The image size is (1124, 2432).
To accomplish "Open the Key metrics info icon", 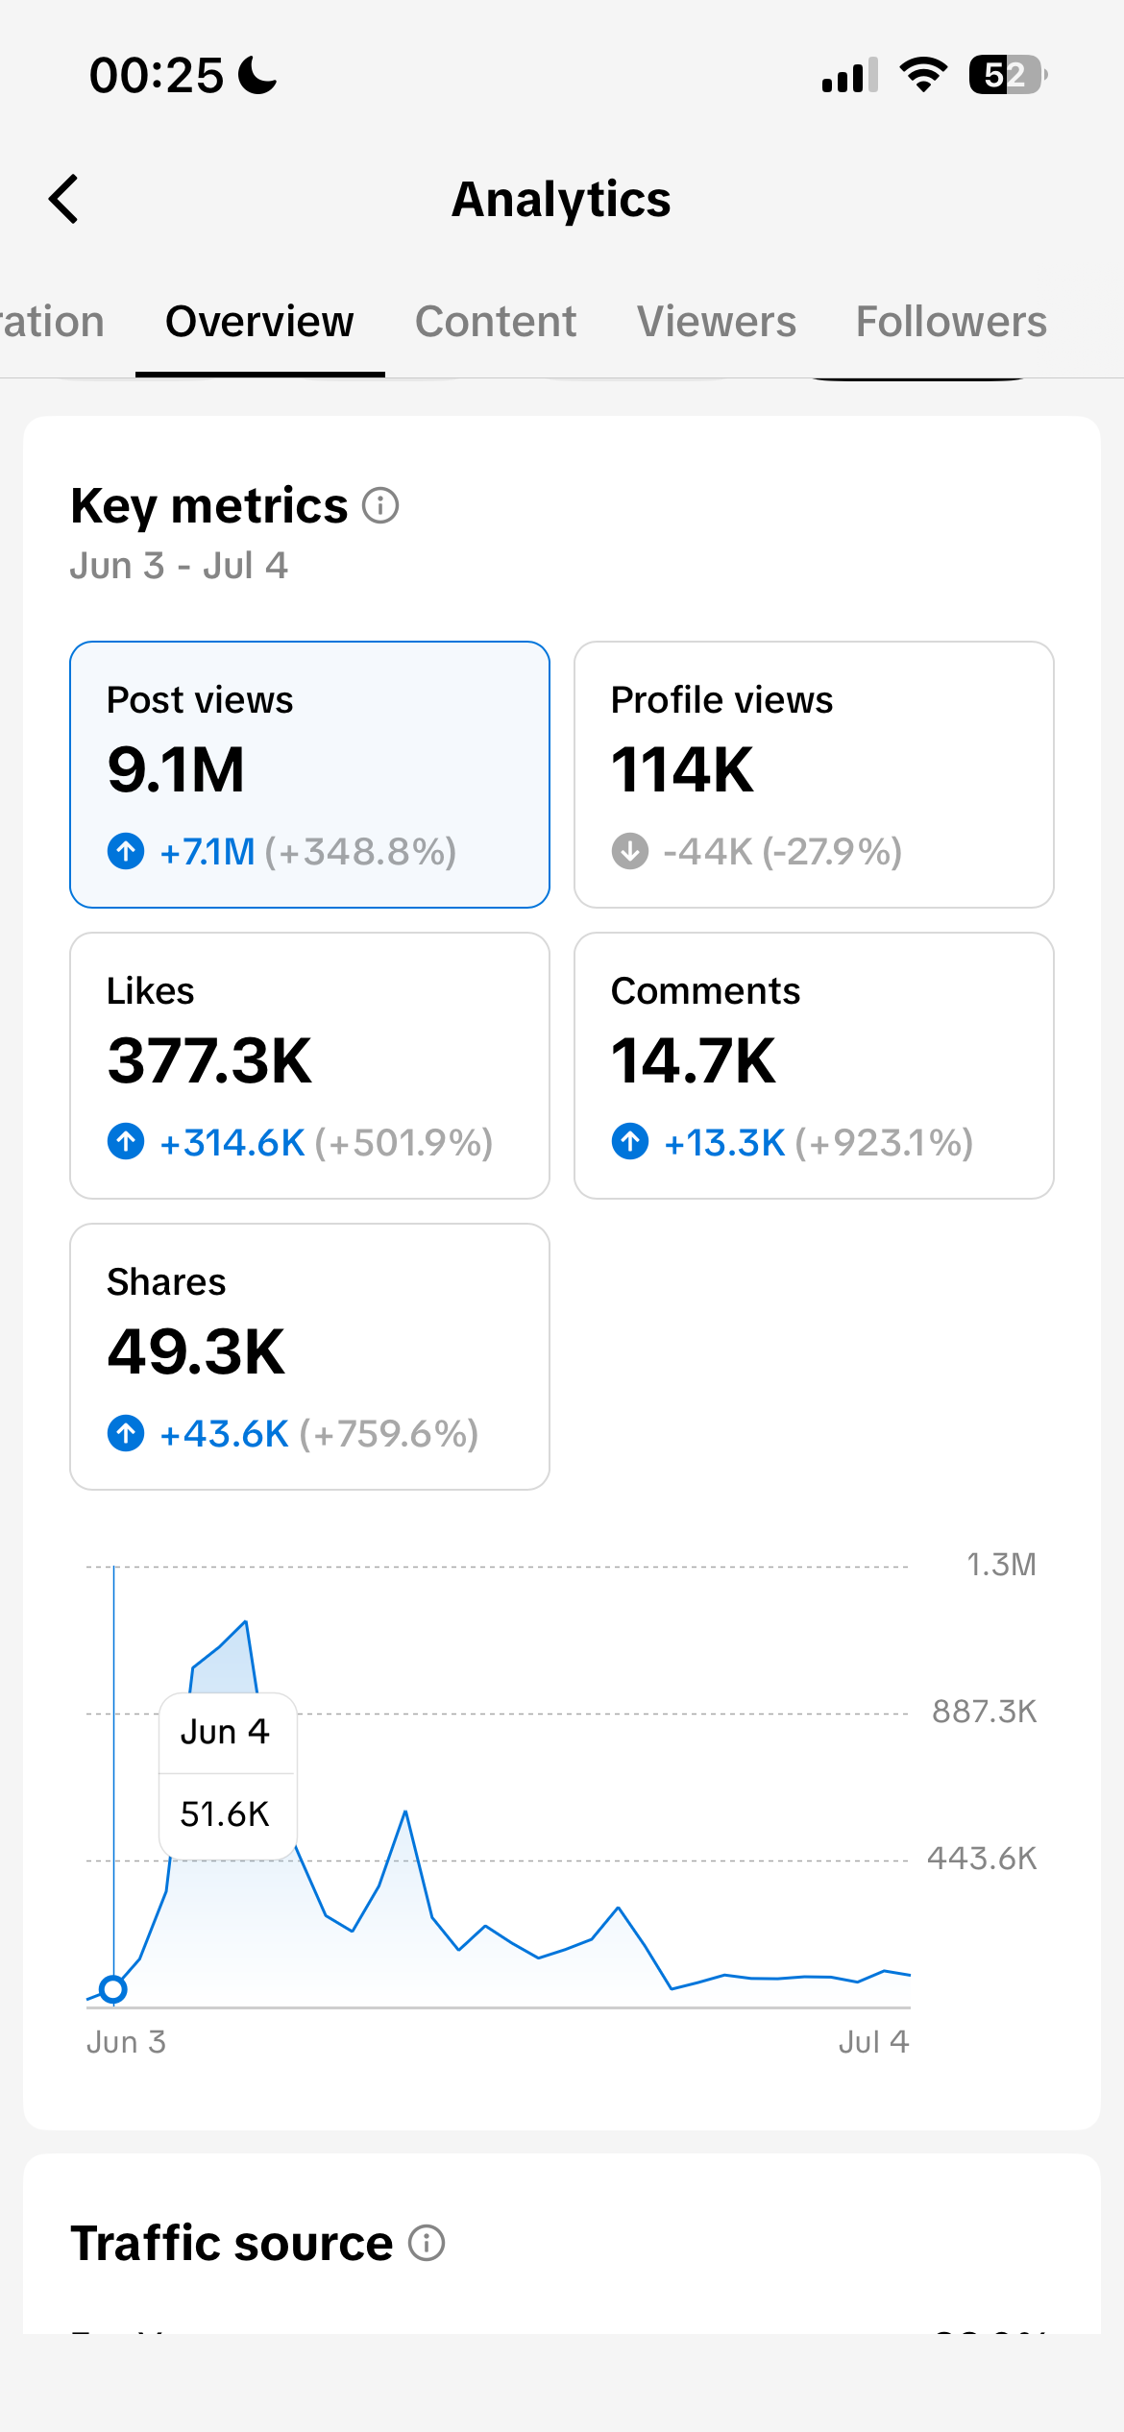I will (380, 505).
